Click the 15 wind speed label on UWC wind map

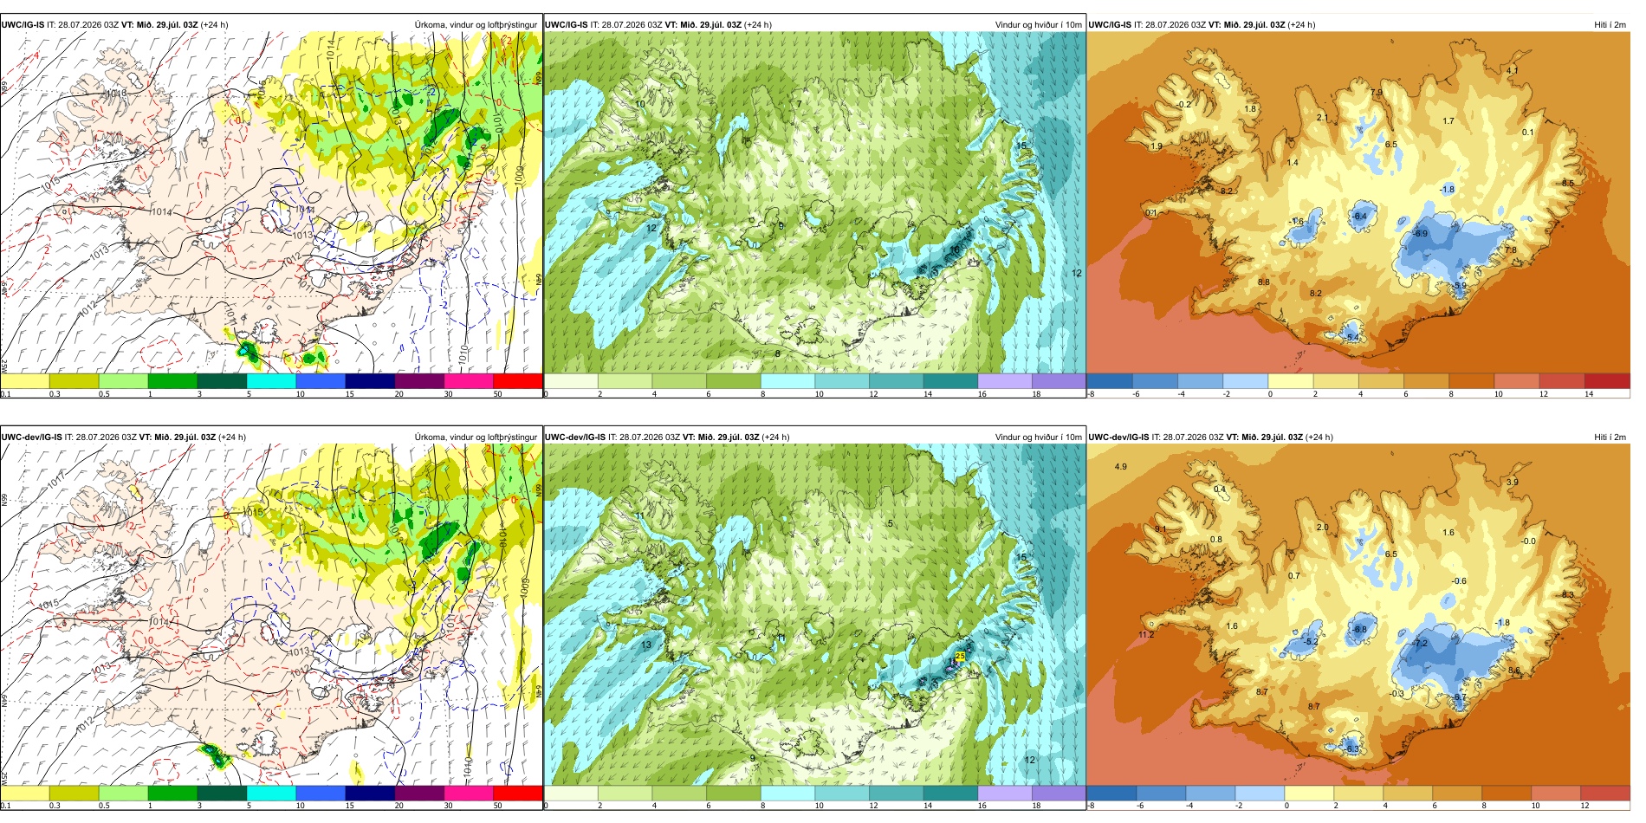pos(1021,146)
